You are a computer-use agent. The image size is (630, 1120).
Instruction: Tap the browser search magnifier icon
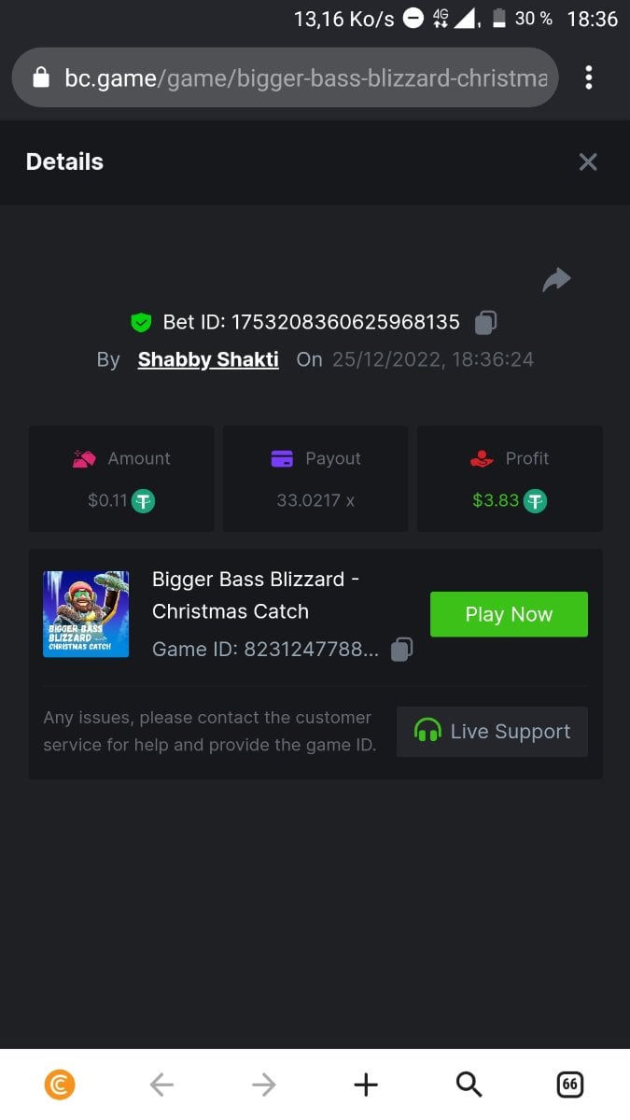click(469, 1085)
